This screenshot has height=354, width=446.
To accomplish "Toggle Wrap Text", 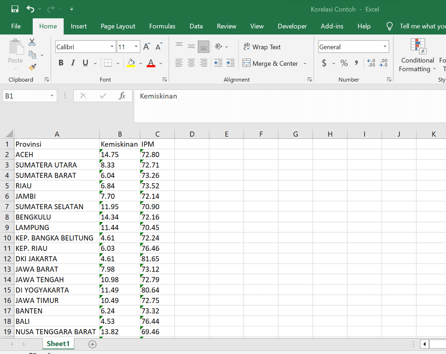I will coord(262,47).
